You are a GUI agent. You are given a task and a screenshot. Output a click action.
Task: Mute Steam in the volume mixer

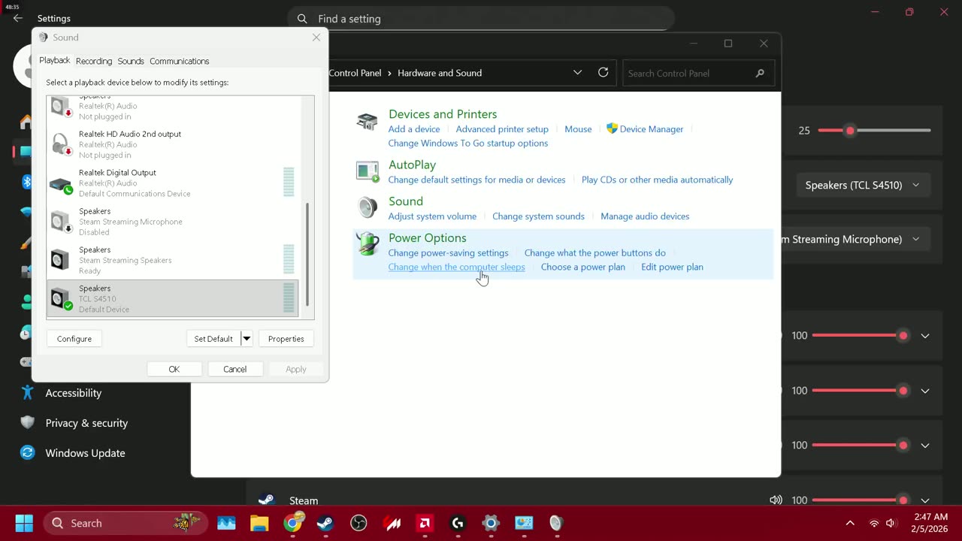[x=776, y=500]
